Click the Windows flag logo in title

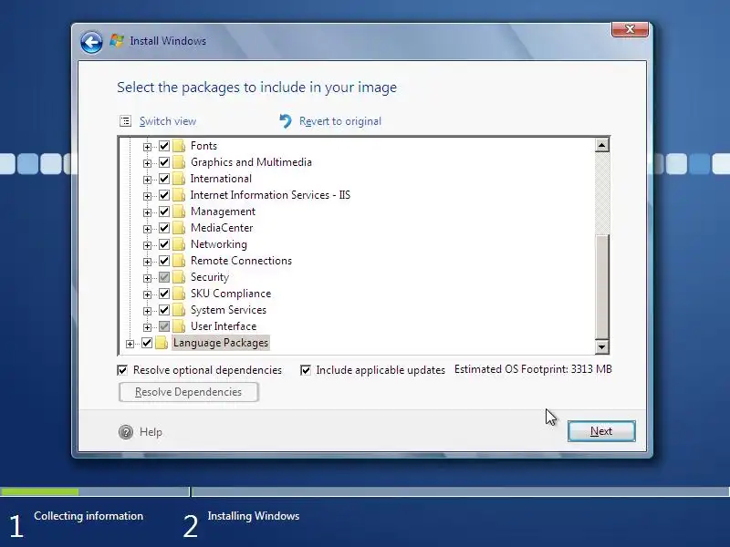[x=117, y=40]
